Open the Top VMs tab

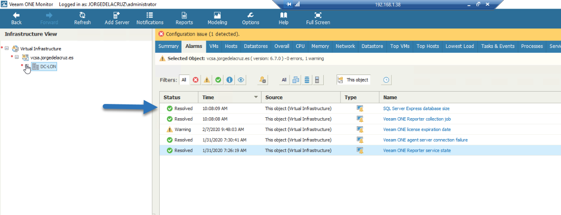point(400,47)
